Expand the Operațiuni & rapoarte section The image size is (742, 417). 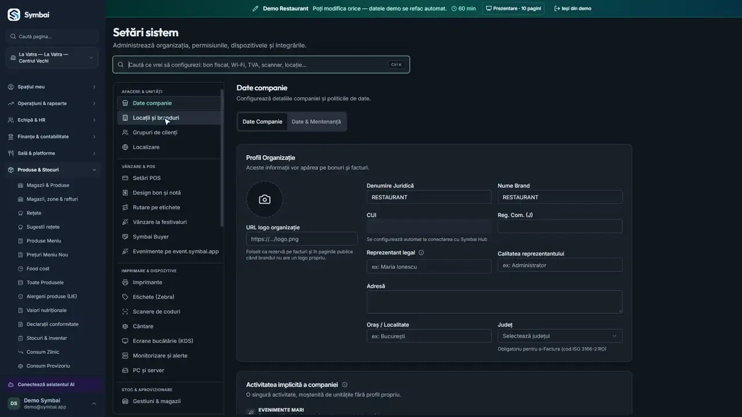click(x=52, y=104)
